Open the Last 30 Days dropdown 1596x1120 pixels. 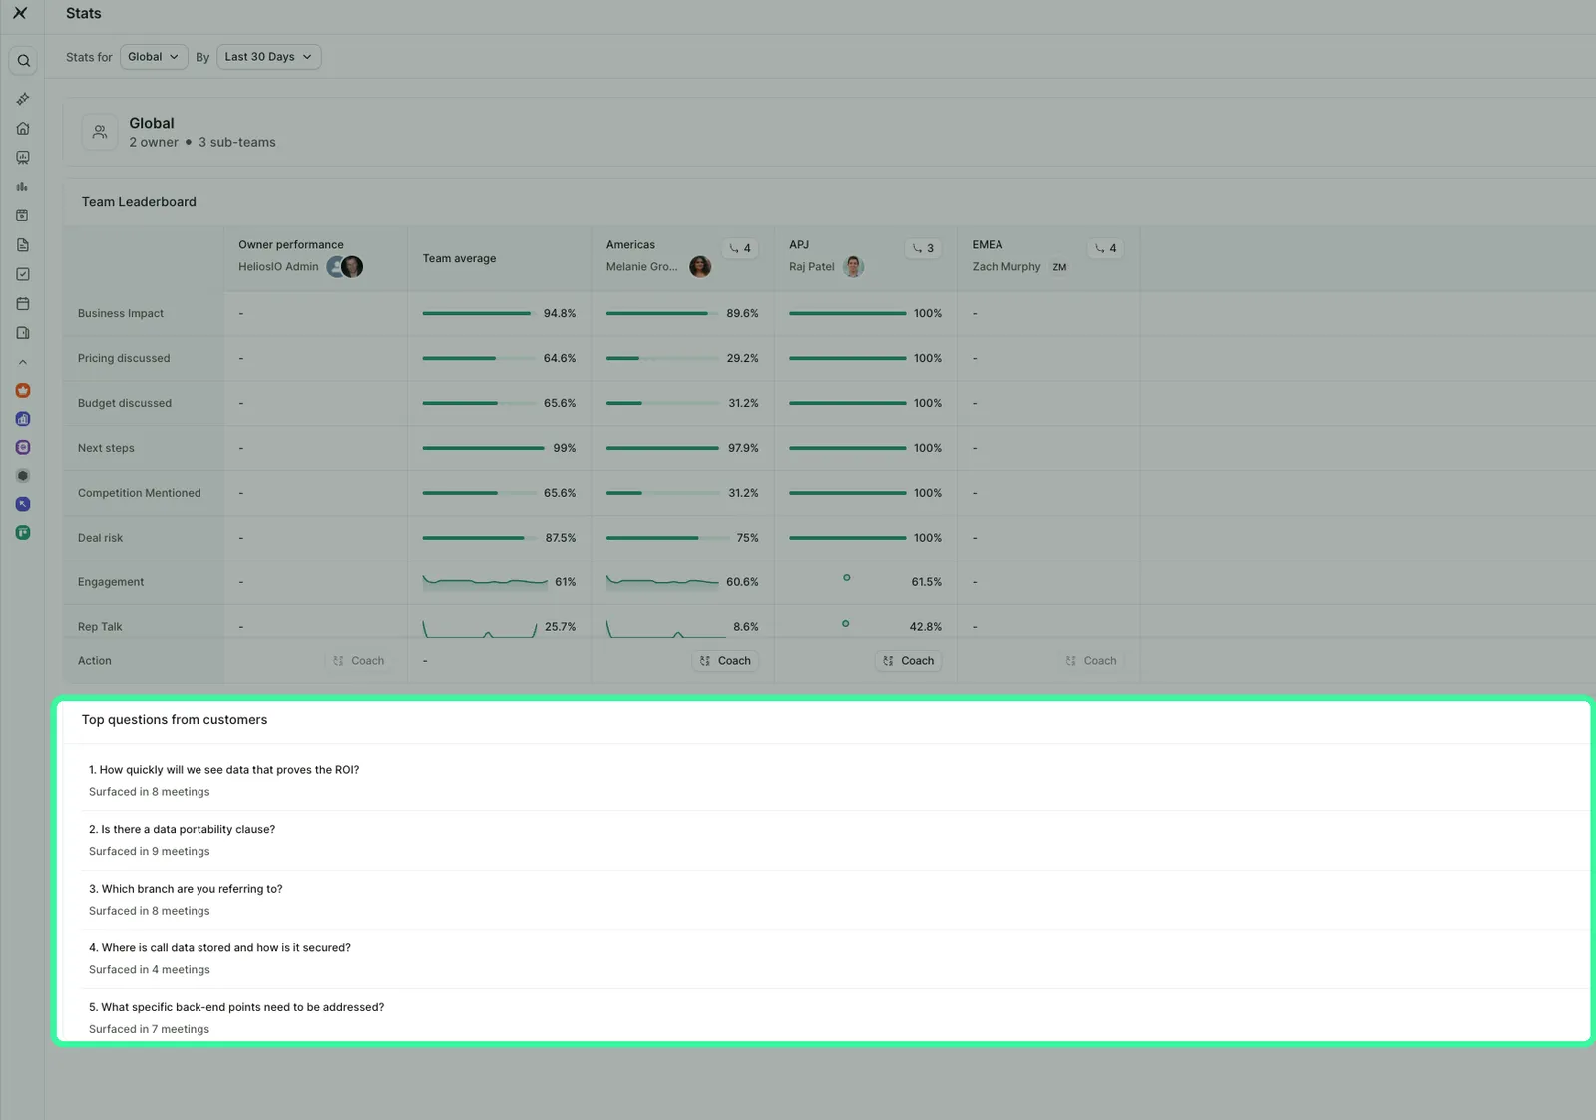pyautogui.click(x=268, y=57)
